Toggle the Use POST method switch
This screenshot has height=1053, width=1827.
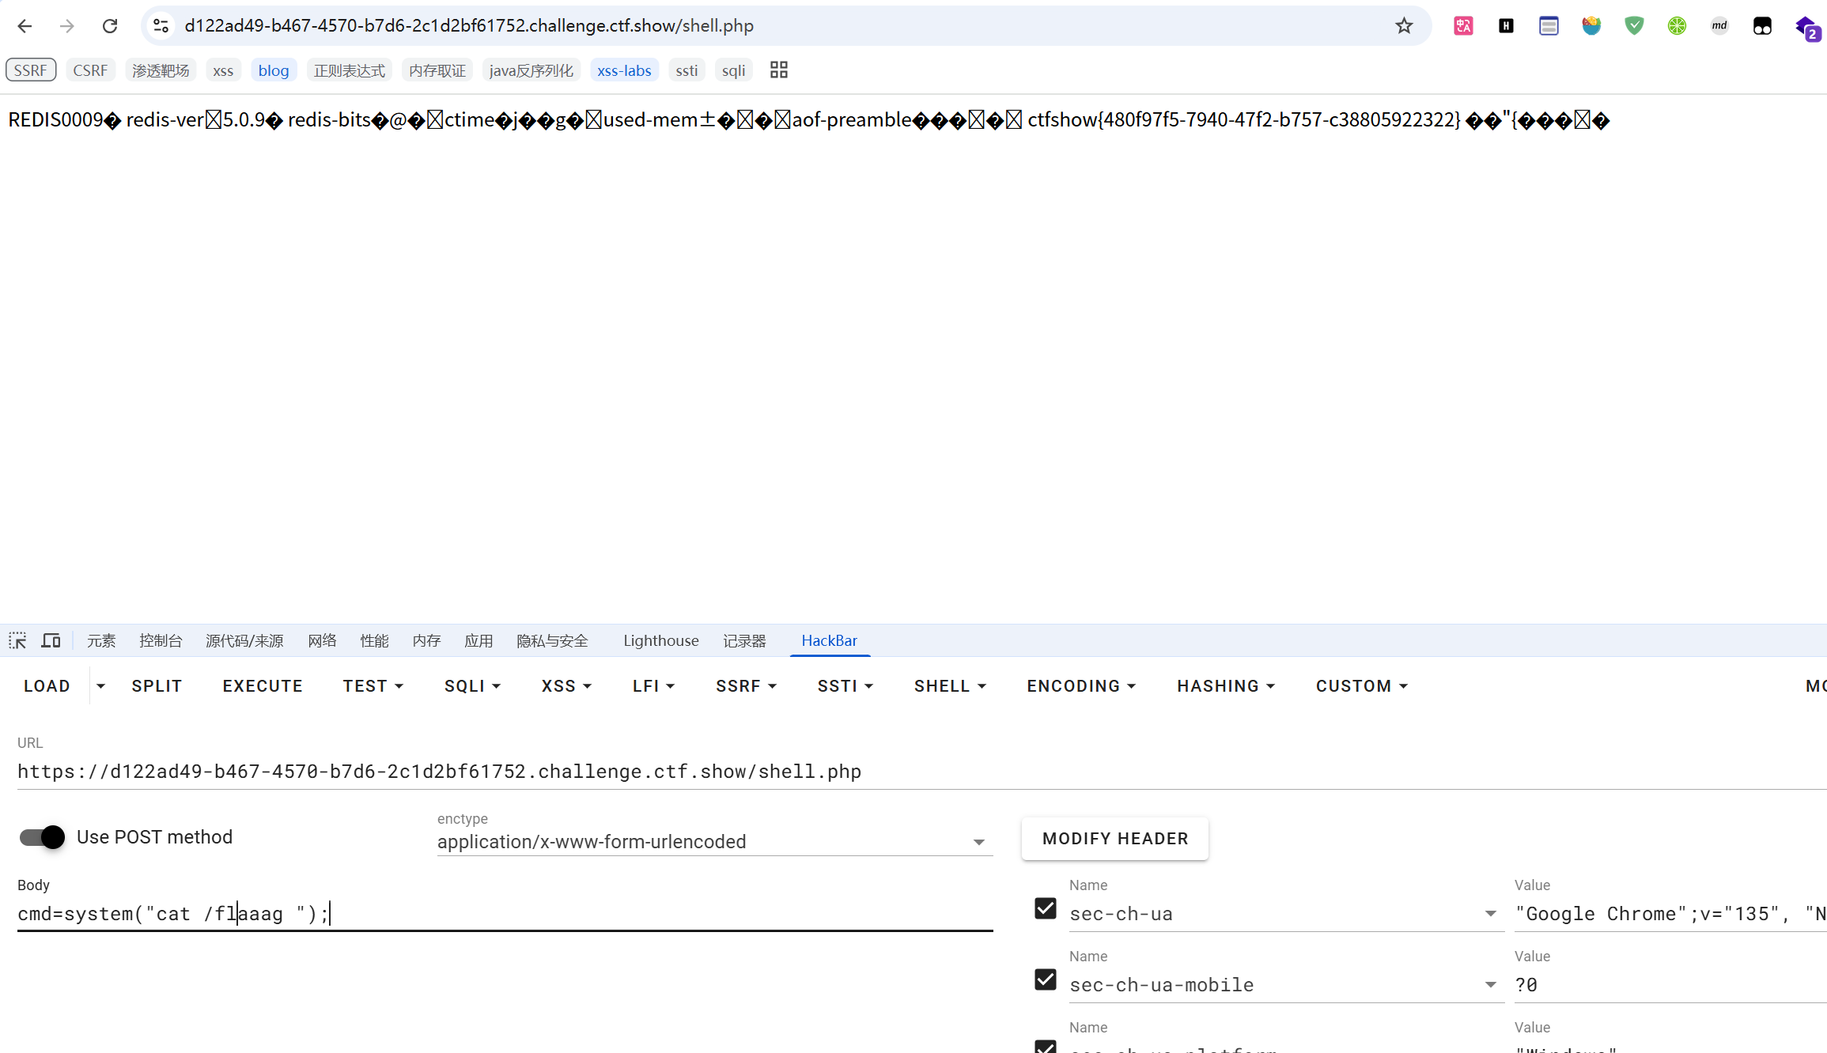[x=43, y=837]
